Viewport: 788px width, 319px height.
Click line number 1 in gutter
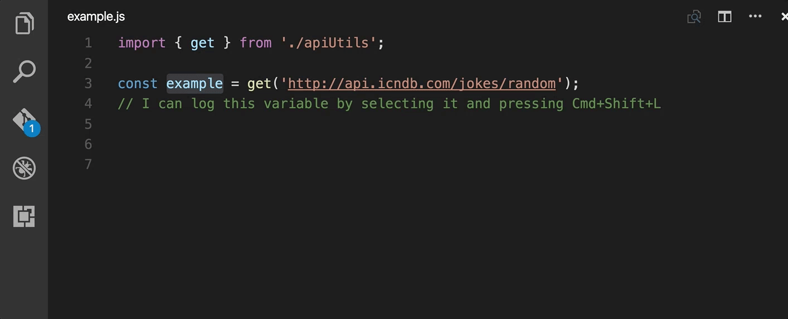88,43
